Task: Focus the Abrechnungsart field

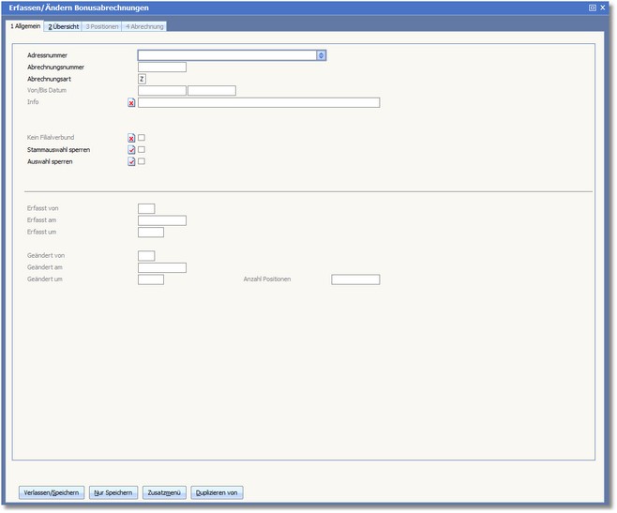Action: [143, 80]
